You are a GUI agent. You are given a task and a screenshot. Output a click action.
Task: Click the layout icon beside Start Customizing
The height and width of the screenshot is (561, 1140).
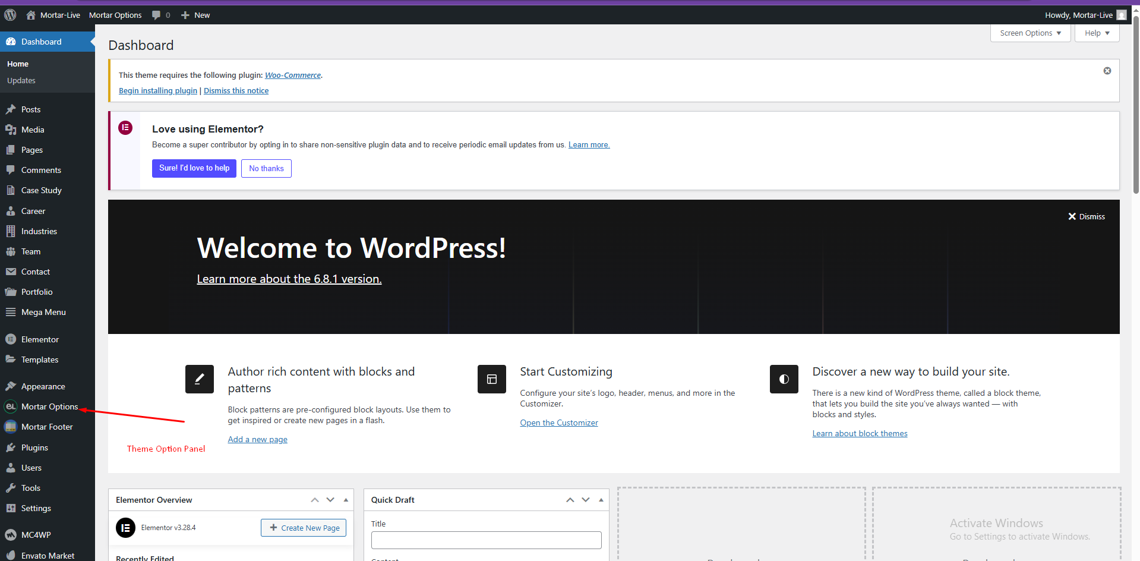click(x=492, y=379)
